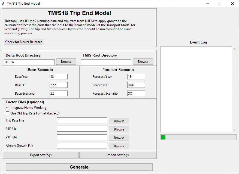Screen dimensions: 239x174
Task: Click the feather app icon in title bar
Action: coord(3,4)
